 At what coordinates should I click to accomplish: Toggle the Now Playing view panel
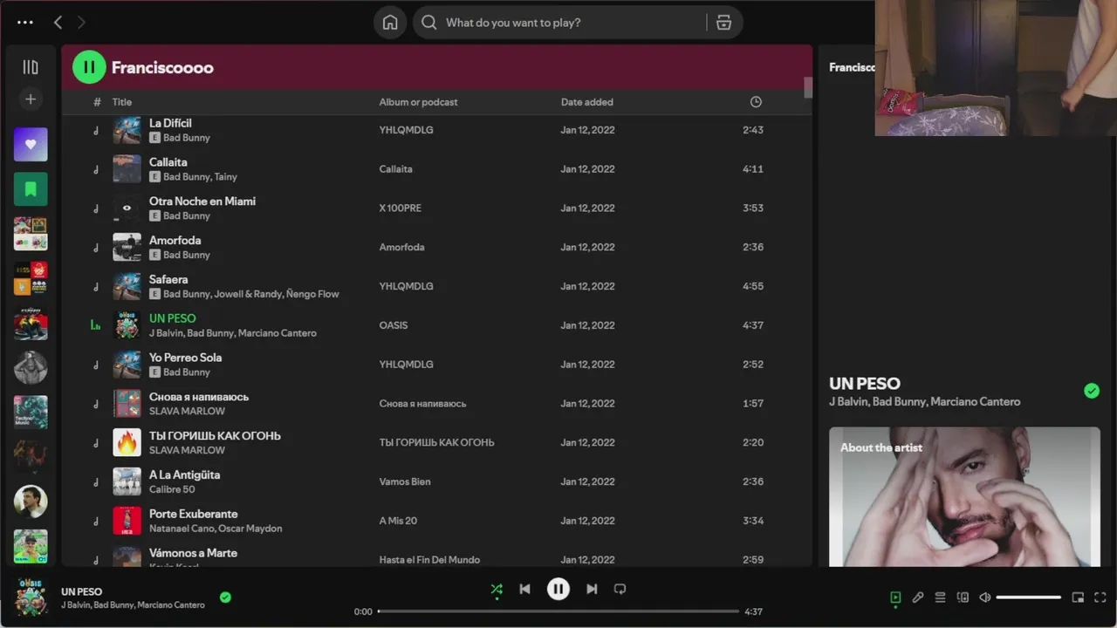(895, 597)
